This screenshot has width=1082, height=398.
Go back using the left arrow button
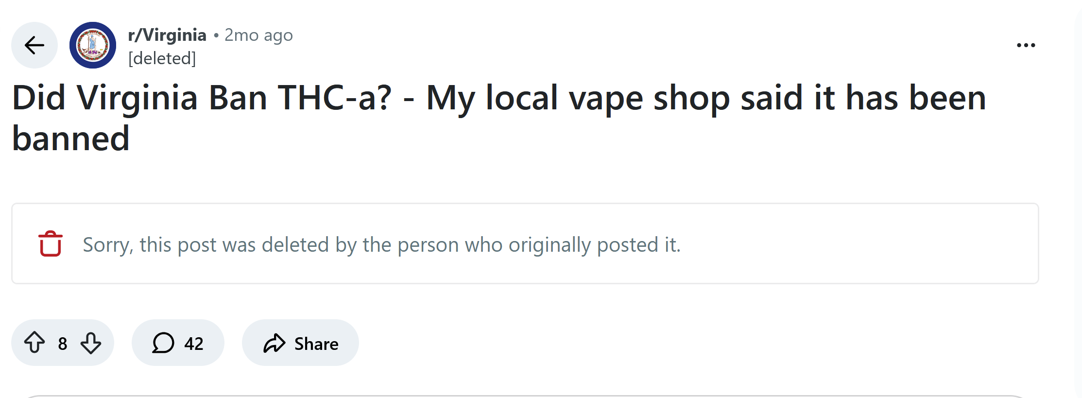[x=34, y=45]
